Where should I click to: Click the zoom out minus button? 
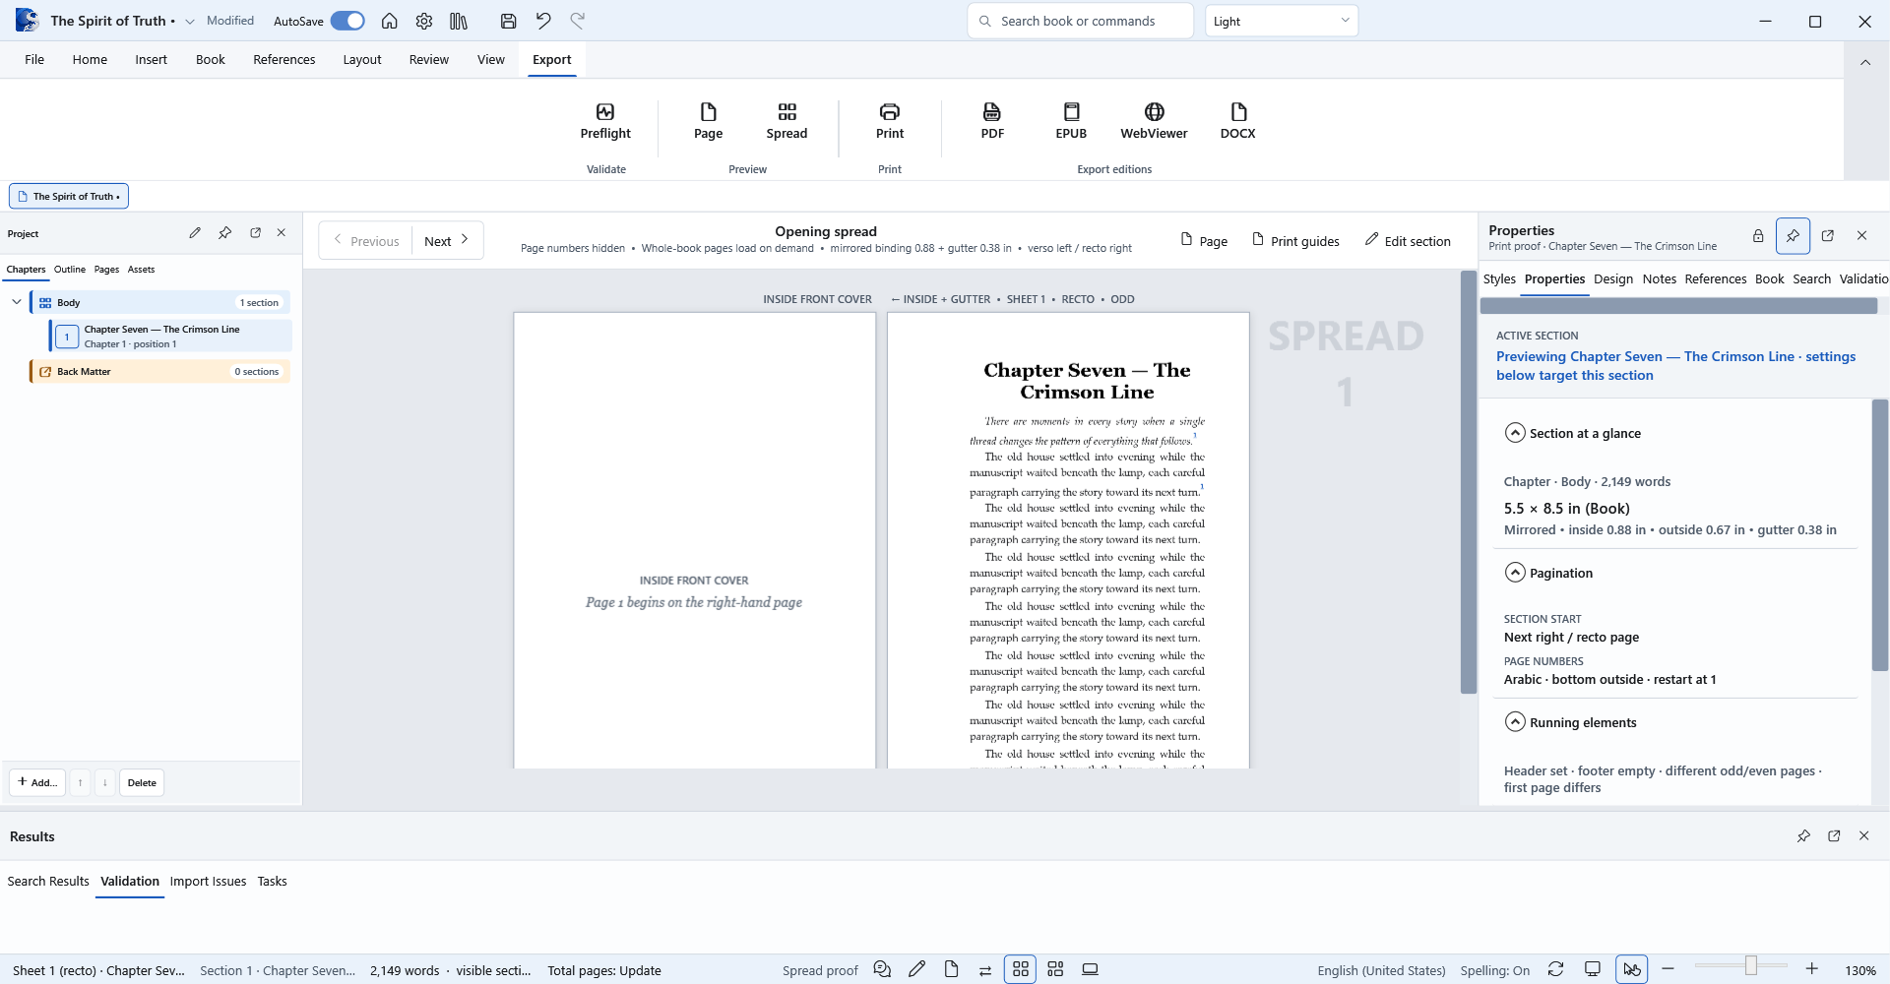(1668, 969)
